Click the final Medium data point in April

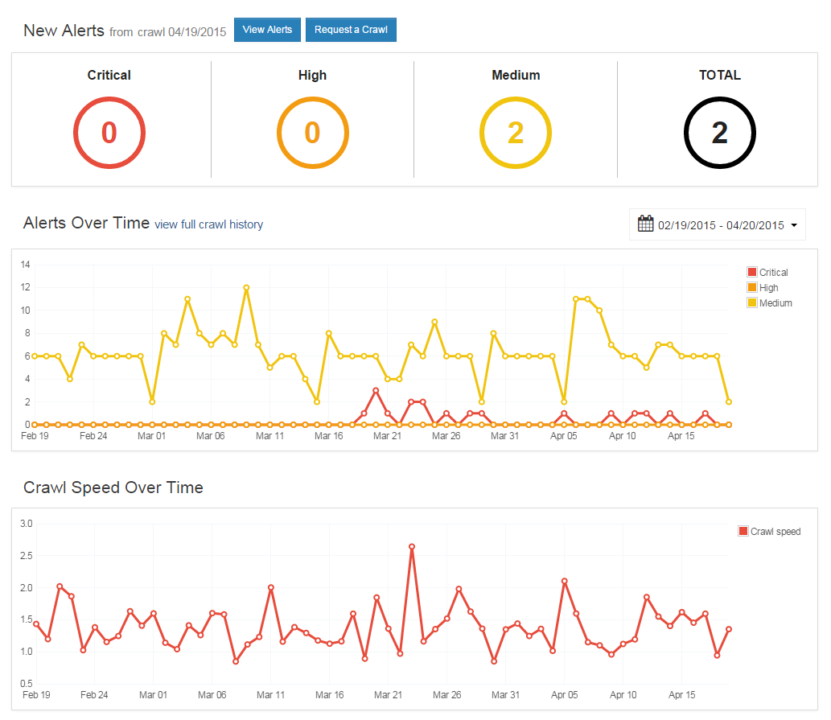(x=729, y=402)
